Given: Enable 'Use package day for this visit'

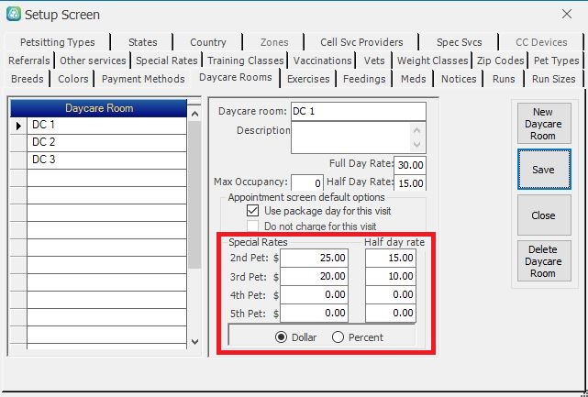Looking at the screenshot, I should 254,211.
